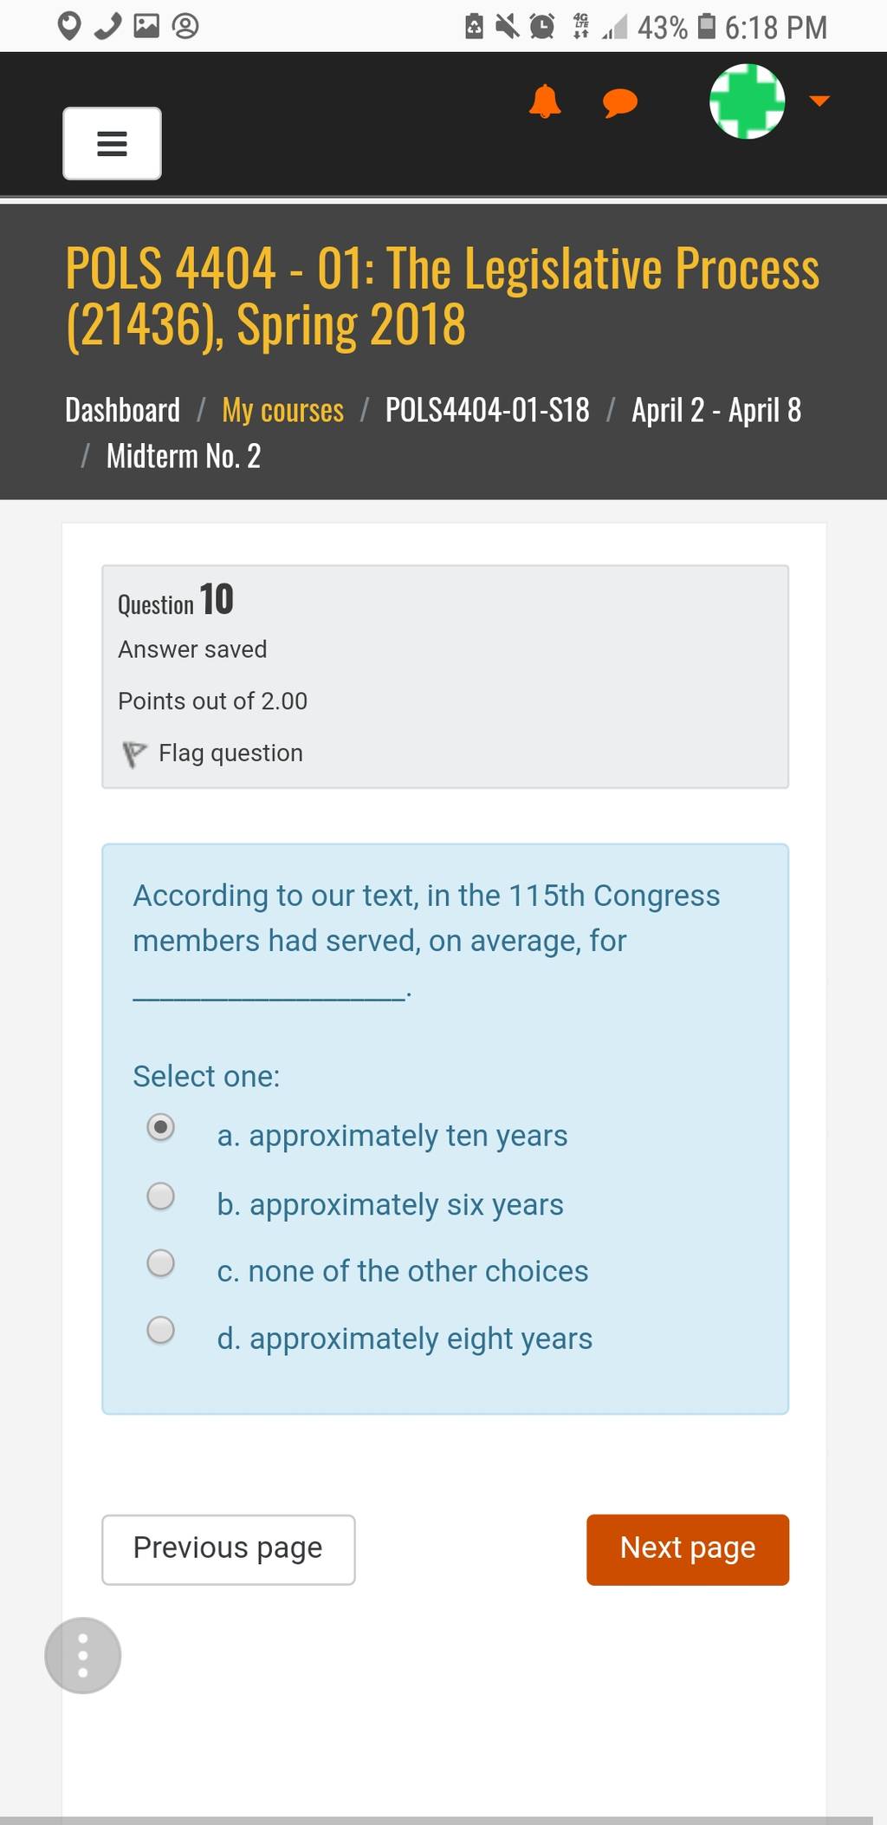The image size is (887, 1825).
Task: Go to the Next page
Action: [688, 1549]
